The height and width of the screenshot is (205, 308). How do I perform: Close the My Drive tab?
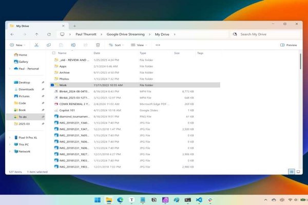pyautogui.click(x=63, y=26)
